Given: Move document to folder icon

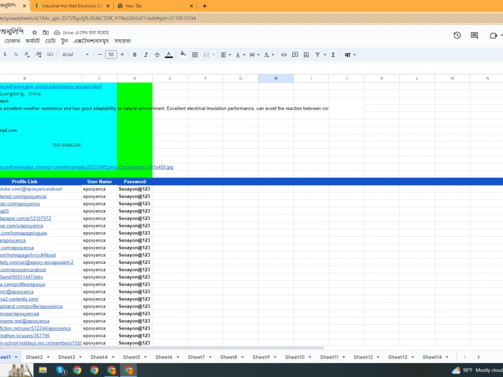Looking at the screenshot, I should (x=46, y=32).
